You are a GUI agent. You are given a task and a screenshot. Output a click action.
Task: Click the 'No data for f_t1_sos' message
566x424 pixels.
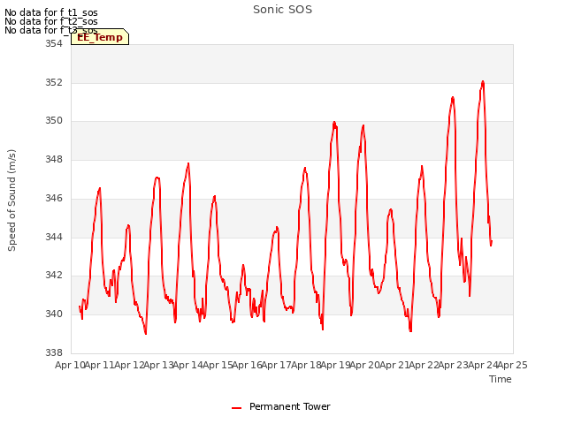(51, 12)
